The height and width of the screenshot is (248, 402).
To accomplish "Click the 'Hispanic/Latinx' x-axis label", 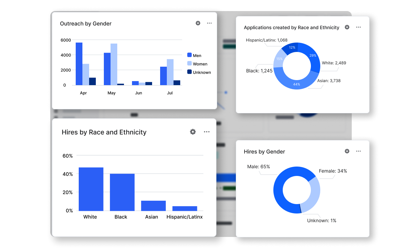I will point(185,217).
